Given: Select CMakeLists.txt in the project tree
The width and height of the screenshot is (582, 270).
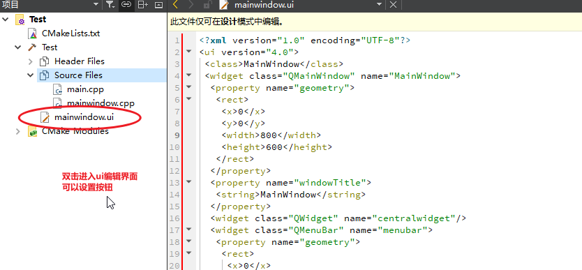Looking at the screenshot, I should (x=70, y=33).
